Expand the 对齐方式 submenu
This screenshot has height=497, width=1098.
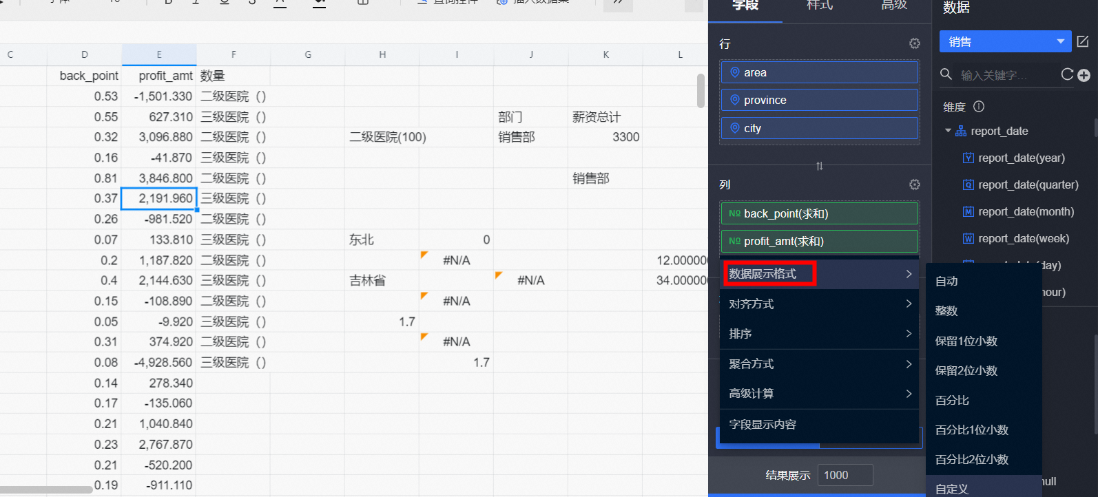(819, 304)
